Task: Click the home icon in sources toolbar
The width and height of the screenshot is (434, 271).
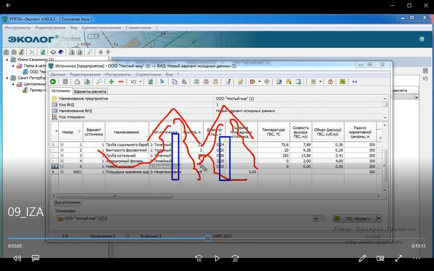Action: pyautogui.click(x=330, y=82)
